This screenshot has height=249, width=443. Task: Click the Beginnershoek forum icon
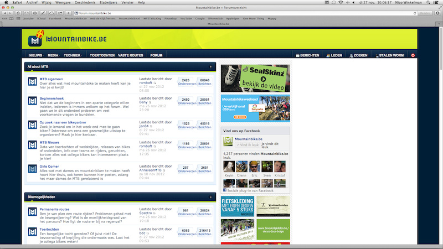32,103
